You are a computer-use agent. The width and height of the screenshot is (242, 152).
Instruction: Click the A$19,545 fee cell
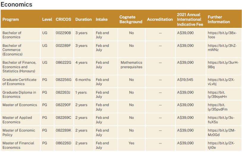[185, 80]
